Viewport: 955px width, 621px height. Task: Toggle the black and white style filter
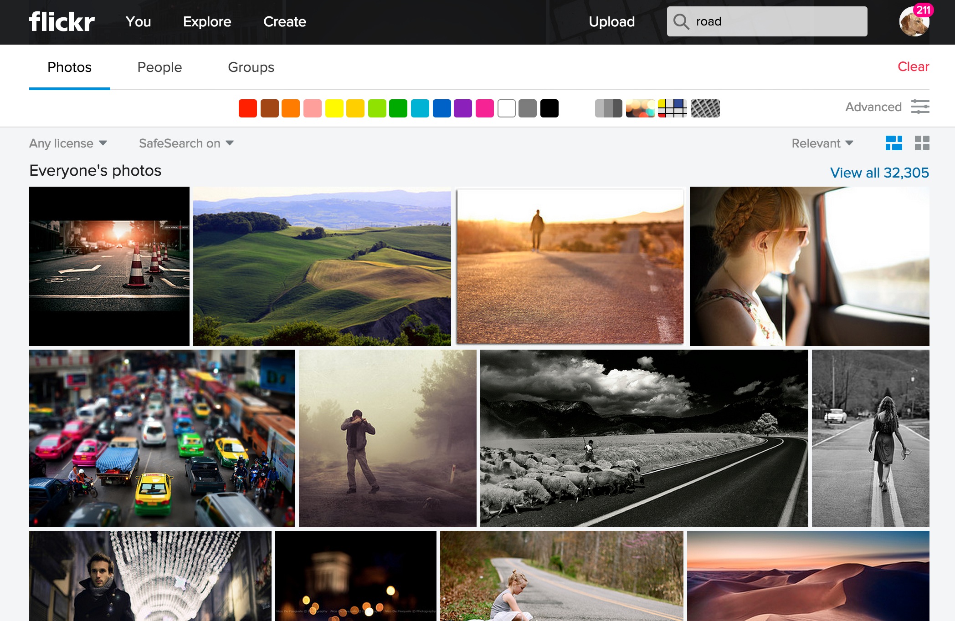pyautogui.click(x=608, y=108)
